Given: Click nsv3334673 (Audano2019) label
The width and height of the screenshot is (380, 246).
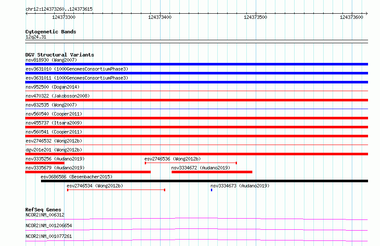Looking at the screenshot, I should (240, 186).
